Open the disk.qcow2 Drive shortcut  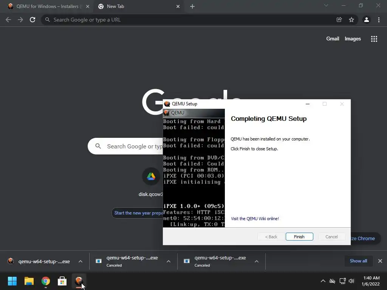tap(151, 182)
